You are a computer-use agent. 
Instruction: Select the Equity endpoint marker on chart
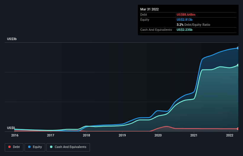pyautogui.click(x=238, y=48)
